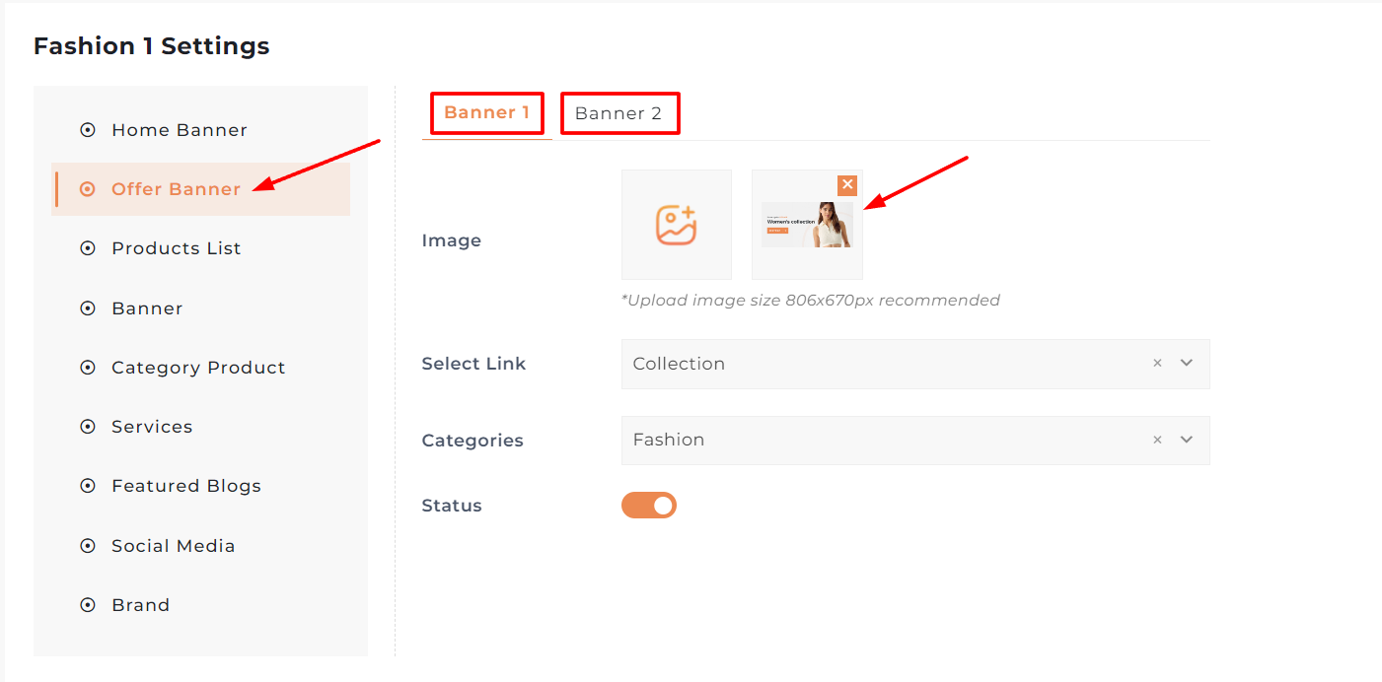The height and width of the screenshot is (682, 1382).
Task: Click the image upload placeholder icon
Action: 677,225
